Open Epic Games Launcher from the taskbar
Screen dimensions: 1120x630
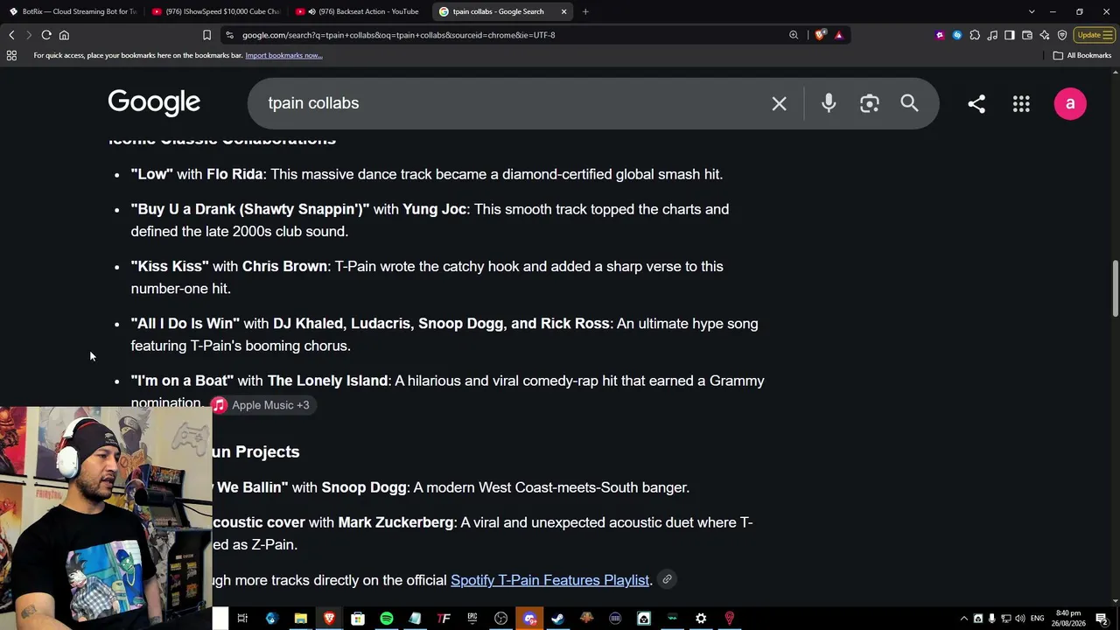click(472, 619)
